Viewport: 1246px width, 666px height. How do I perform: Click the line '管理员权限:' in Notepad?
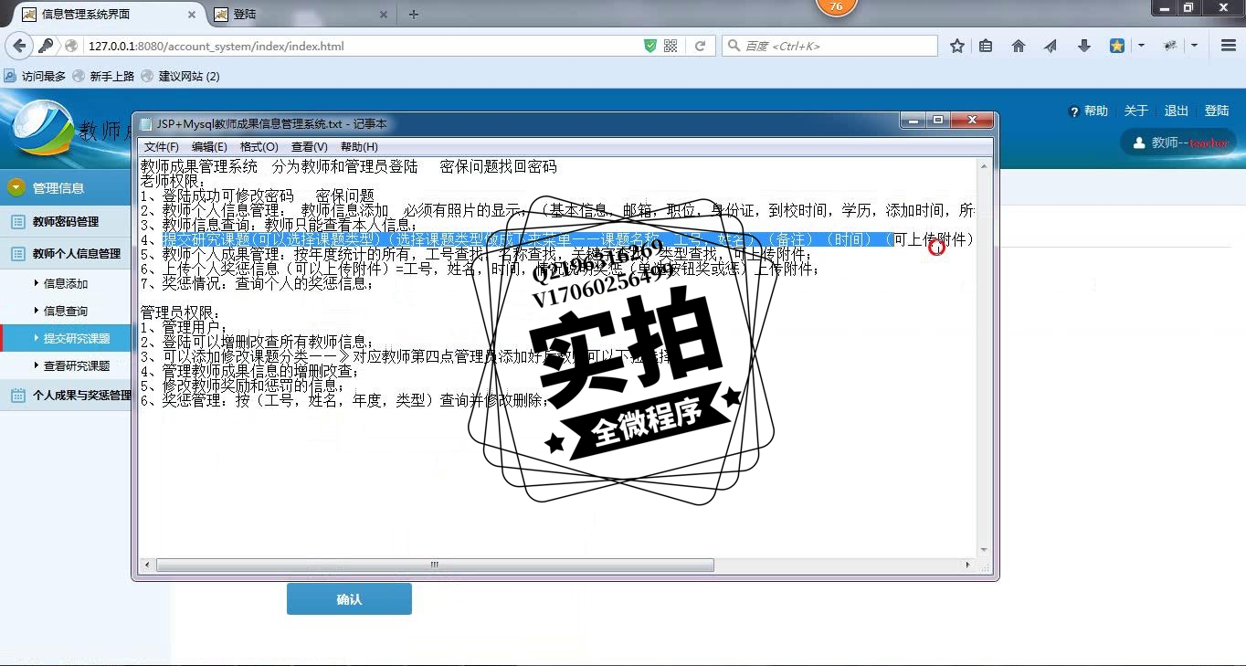tap(181, 312)
